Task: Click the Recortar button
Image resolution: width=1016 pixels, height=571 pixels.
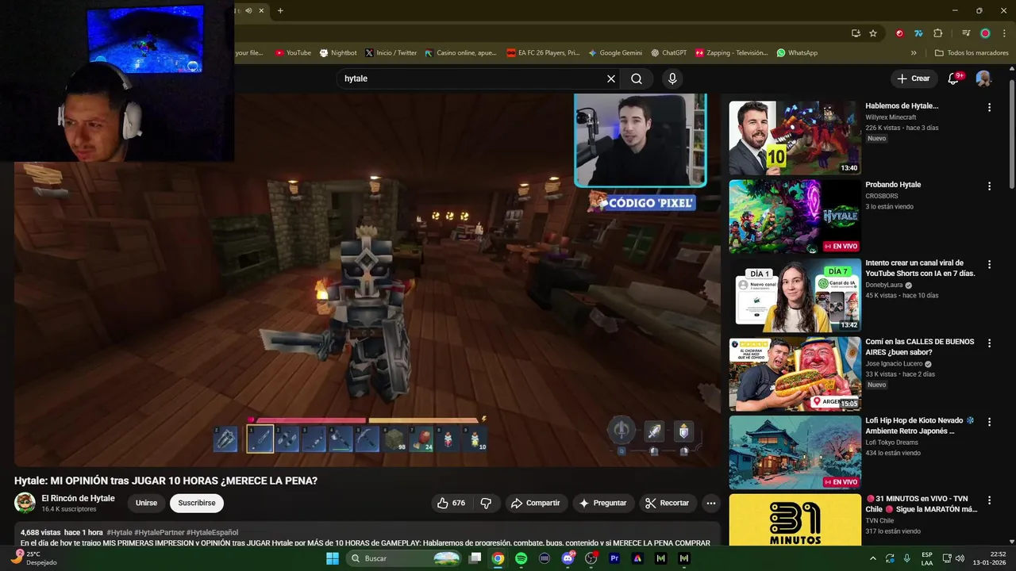Action: pyautogui.click(x=667, y=503)
